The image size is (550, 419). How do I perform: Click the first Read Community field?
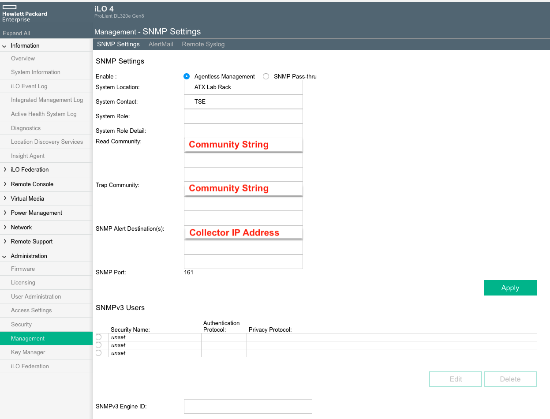point(243,145)
